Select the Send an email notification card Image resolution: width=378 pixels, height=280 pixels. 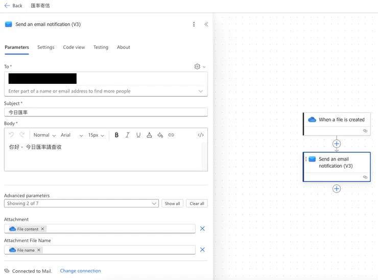point(337,167)
